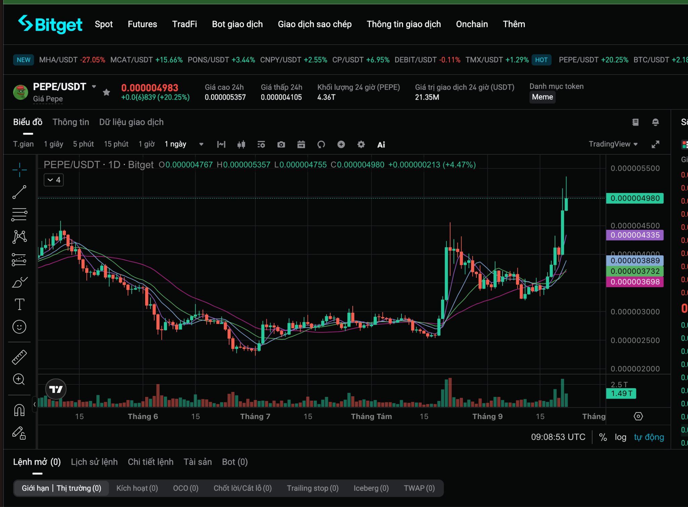Add PEPE/USDT to favorites star
Image resolution: width=688 pixels, height=507 pixels.
pyautogui.click(x=106, y=92)
